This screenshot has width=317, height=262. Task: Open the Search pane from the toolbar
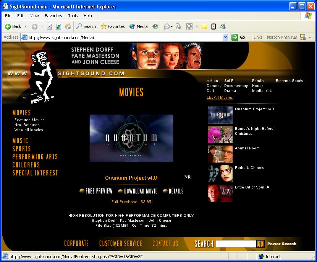point(86,26)
